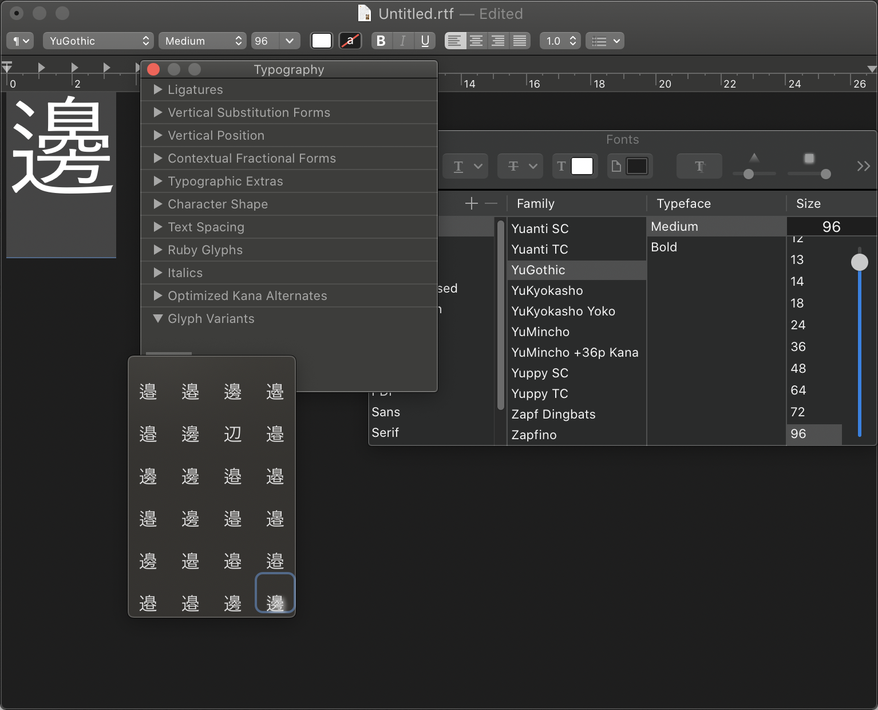Add a new font collection with plus button

(x=472, y=203)
